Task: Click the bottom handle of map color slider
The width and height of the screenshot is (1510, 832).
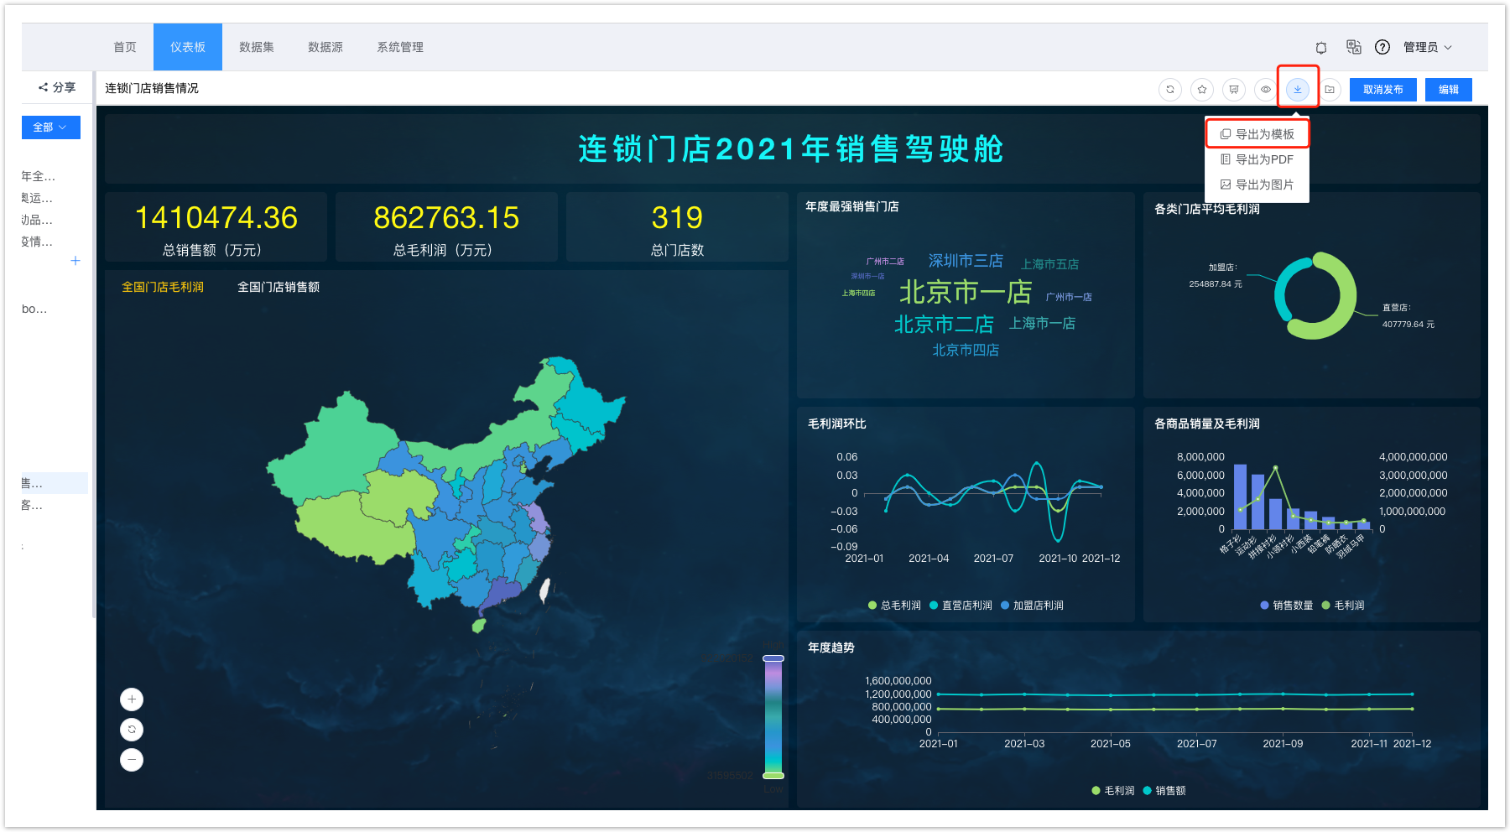Action: coord(773,776)
